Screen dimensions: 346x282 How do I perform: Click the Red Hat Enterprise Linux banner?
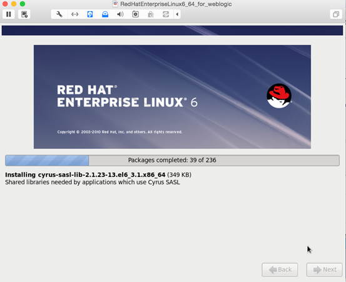[172, 97]
